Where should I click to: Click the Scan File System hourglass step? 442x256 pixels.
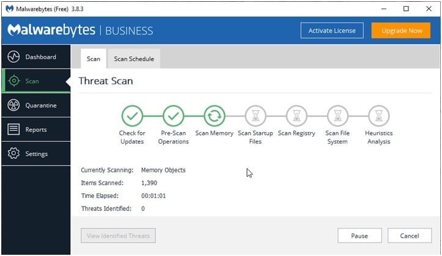(x=337, y=115)
